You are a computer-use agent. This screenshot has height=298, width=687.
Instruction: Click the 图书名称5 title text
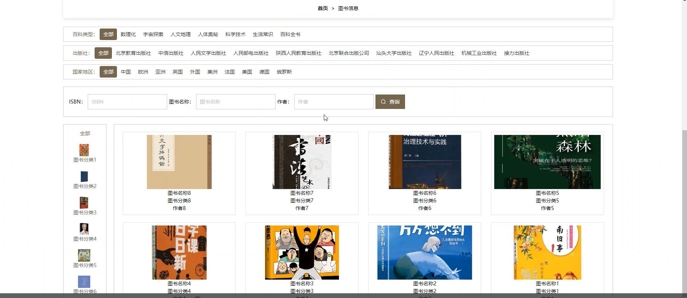pyautogui.click(x=547, y=193)
